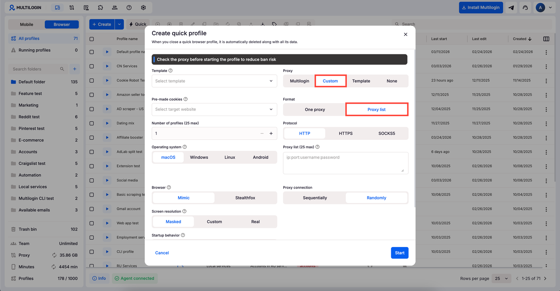
Task: Click the Telegram paper plane icon
Action: pyautogui.click(x=511, y=8)
